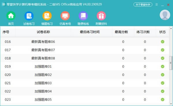This screenshot has width=173, height=106.
Task: Click the app logo in title bar
Action: point(4,4)
